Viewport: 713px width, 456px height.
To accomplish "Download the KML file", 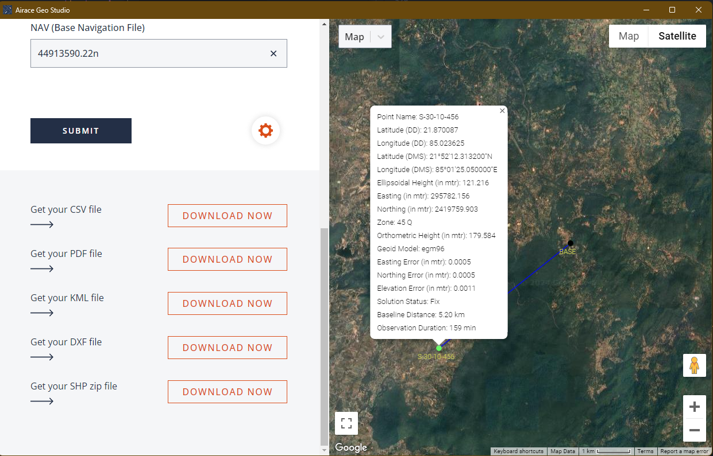I will (x=227, y=303).
